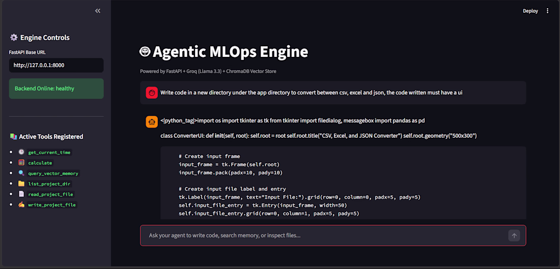This screenshot has width=560, height=269.
Task: Click the Deploy button
Action: click(530, 11)
